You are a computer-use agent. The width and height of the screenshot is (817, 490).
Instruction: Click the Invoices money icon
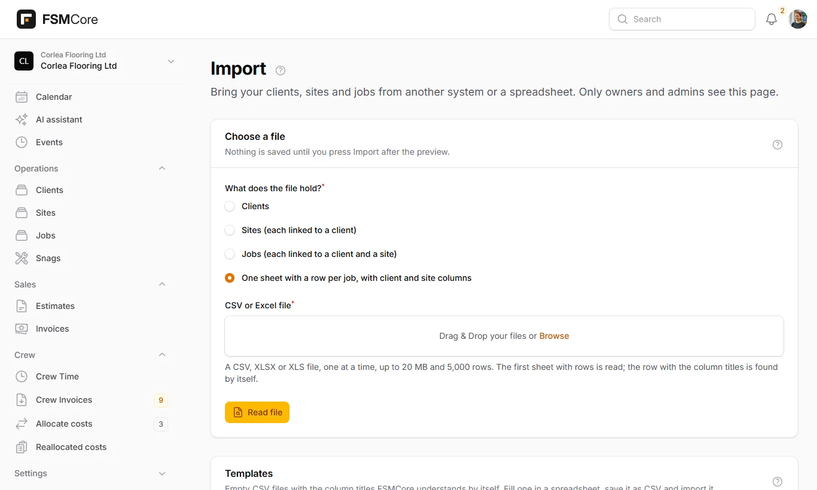pyautogui.click(x=22, y=329)
